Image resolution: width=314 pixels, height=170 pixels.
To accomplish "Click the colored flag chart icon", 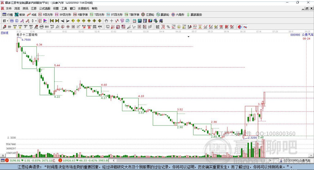I will (45, 21).
